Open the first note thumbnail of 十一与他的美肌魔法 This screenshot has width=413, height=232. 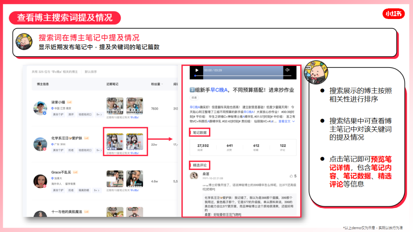click(115, 212)
